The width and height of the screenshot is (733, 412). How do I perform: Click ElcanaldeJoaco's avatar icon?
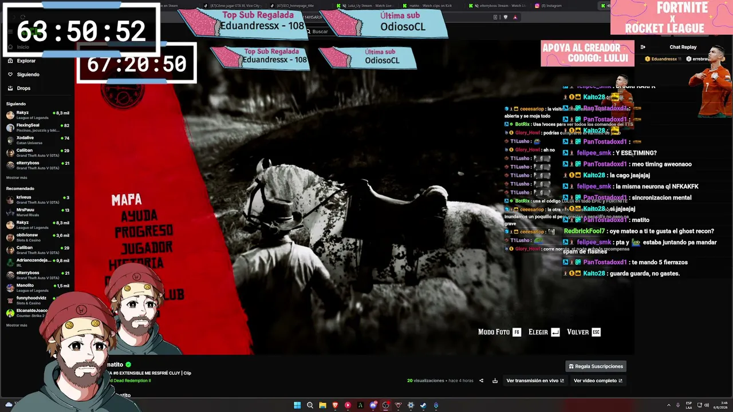click(x=10, y=313)
